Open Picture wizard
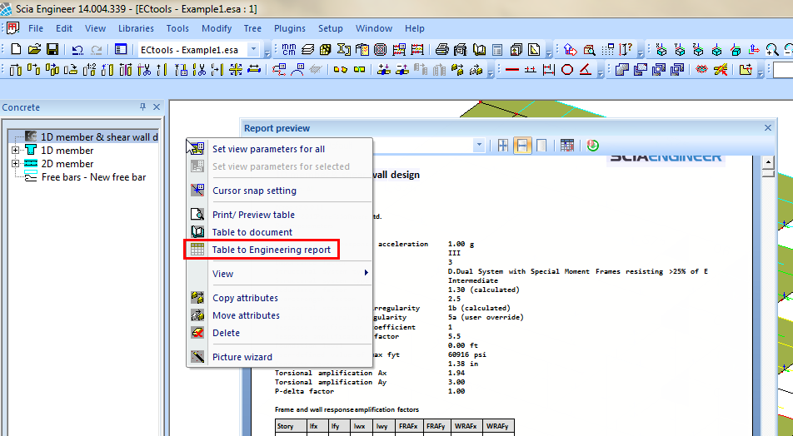The width and height of the screenshot is (793, 436). [280, 357]
